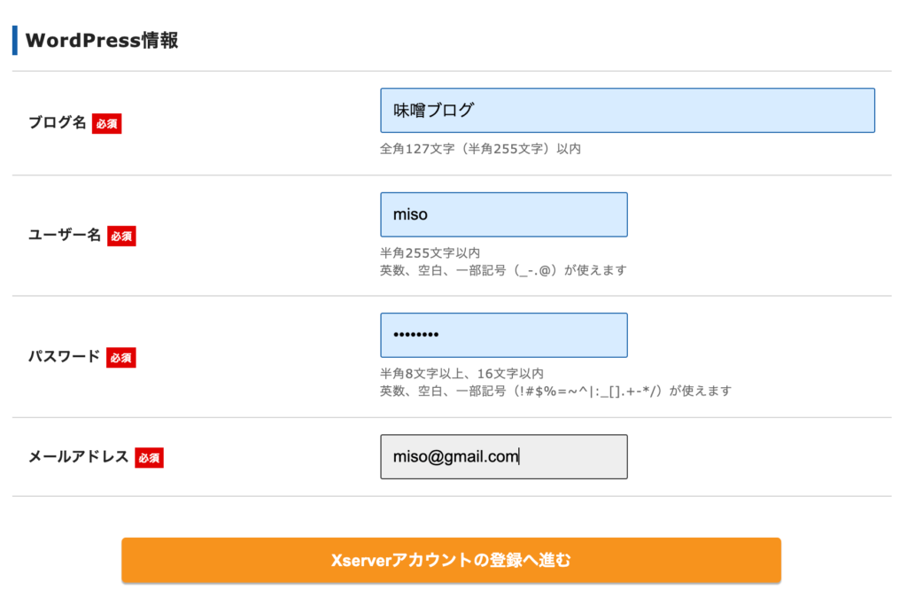Click hint text 半角255文字以内

[x=430, y=253]
